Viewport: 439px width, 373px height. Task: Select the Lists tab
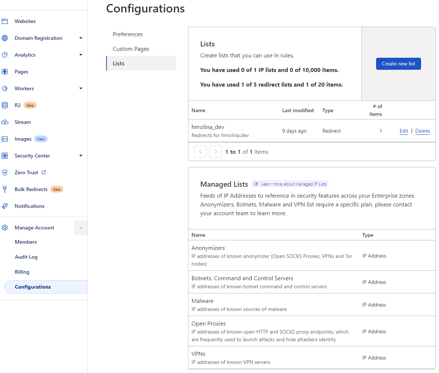pos(141,63)
